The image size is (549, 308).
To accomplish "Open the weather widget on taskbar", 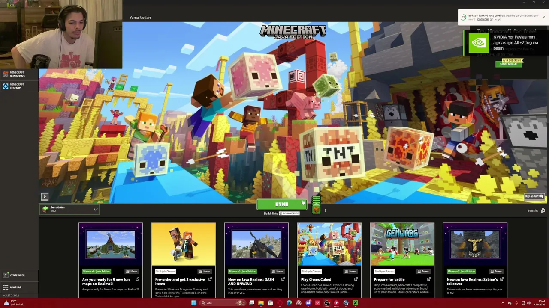I will (14, 303).
